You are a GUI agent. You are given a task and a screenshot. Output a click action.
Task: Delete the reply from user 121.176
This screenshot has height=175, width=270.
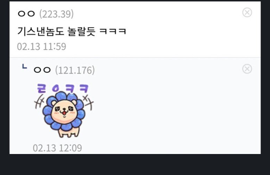(247, 69)
